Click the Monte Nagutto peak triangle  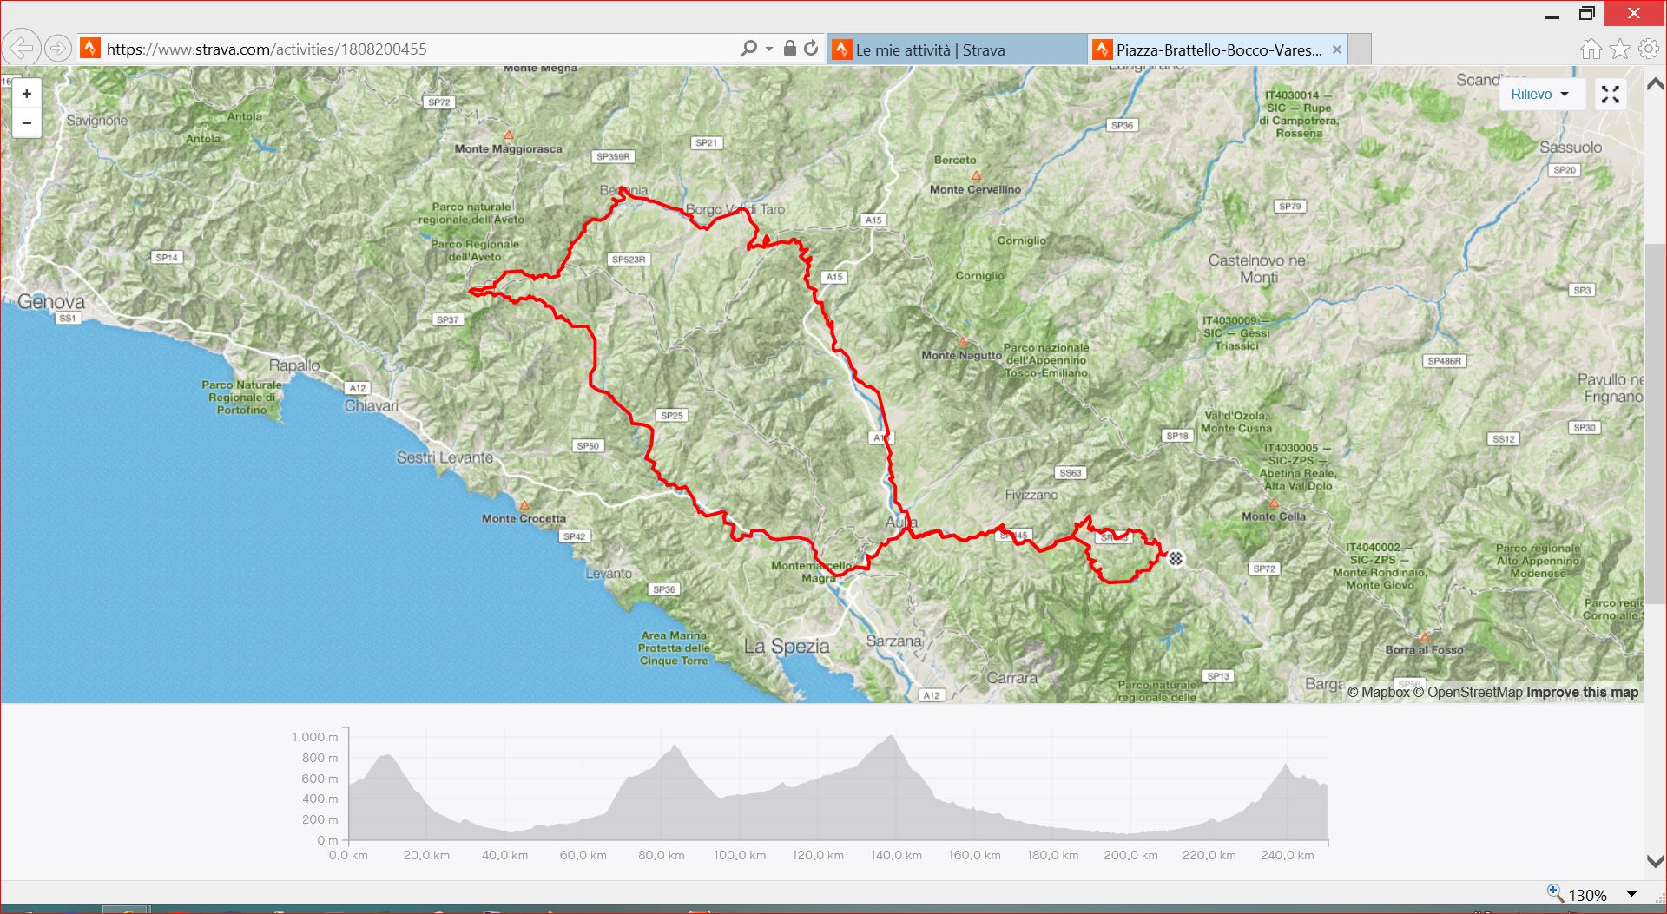point(962,342)
